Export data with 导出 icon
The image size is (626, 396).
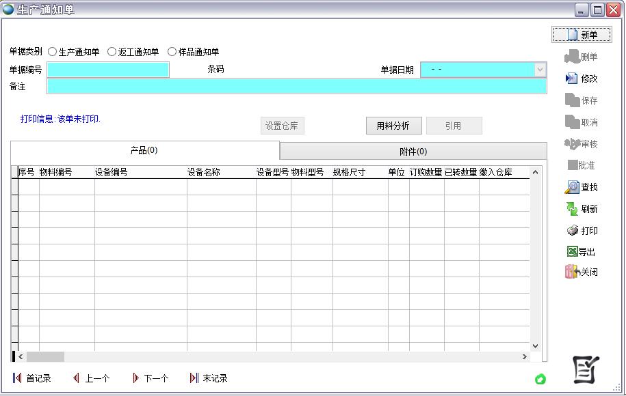(x=572, y=252)
